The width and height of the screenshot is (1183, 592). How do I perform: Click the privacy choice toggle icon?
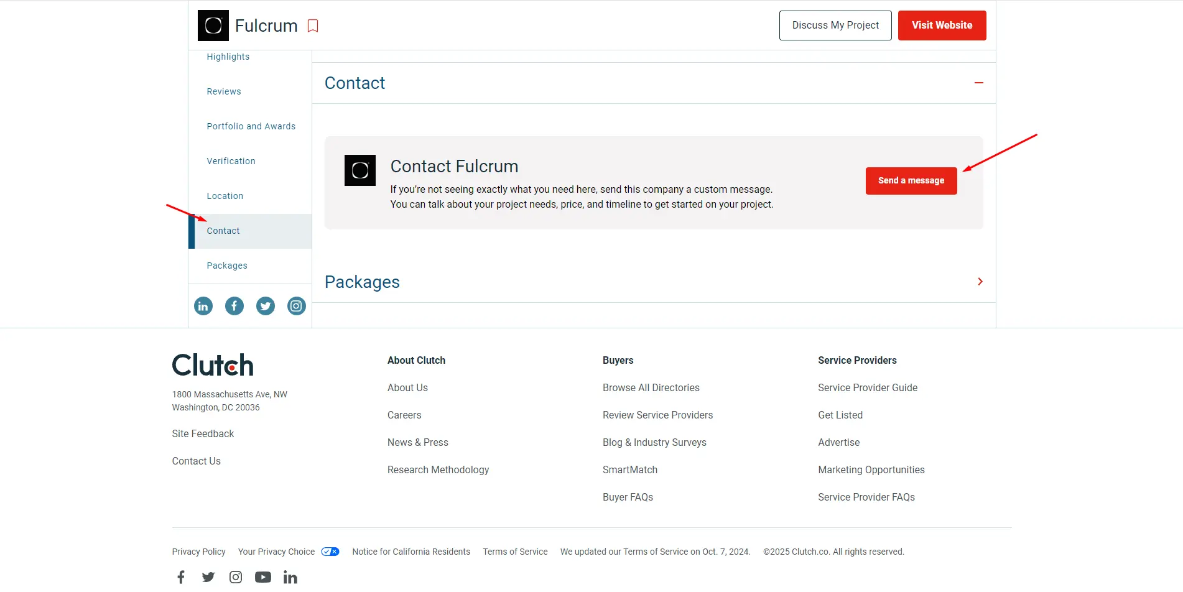point(330,552)
